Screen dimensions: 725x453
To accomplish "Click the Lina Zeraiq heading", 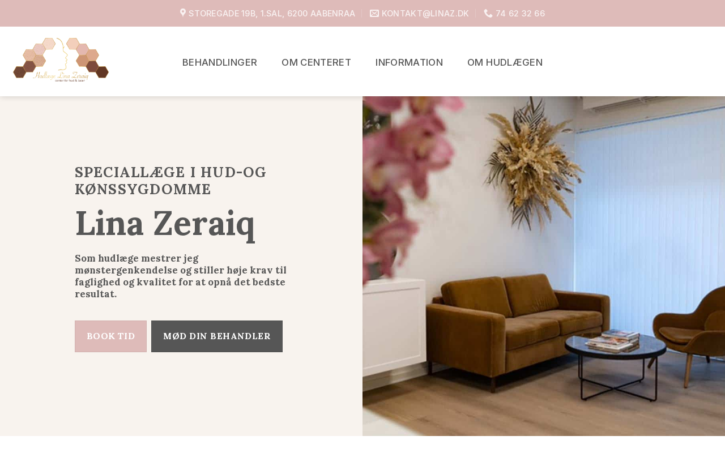I will tap(165, 224).
